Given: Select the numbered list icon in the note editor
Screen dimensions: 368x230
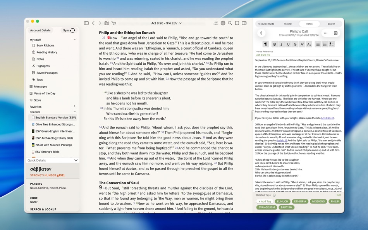Looking at the screenshot, I should tap(325, 44).
